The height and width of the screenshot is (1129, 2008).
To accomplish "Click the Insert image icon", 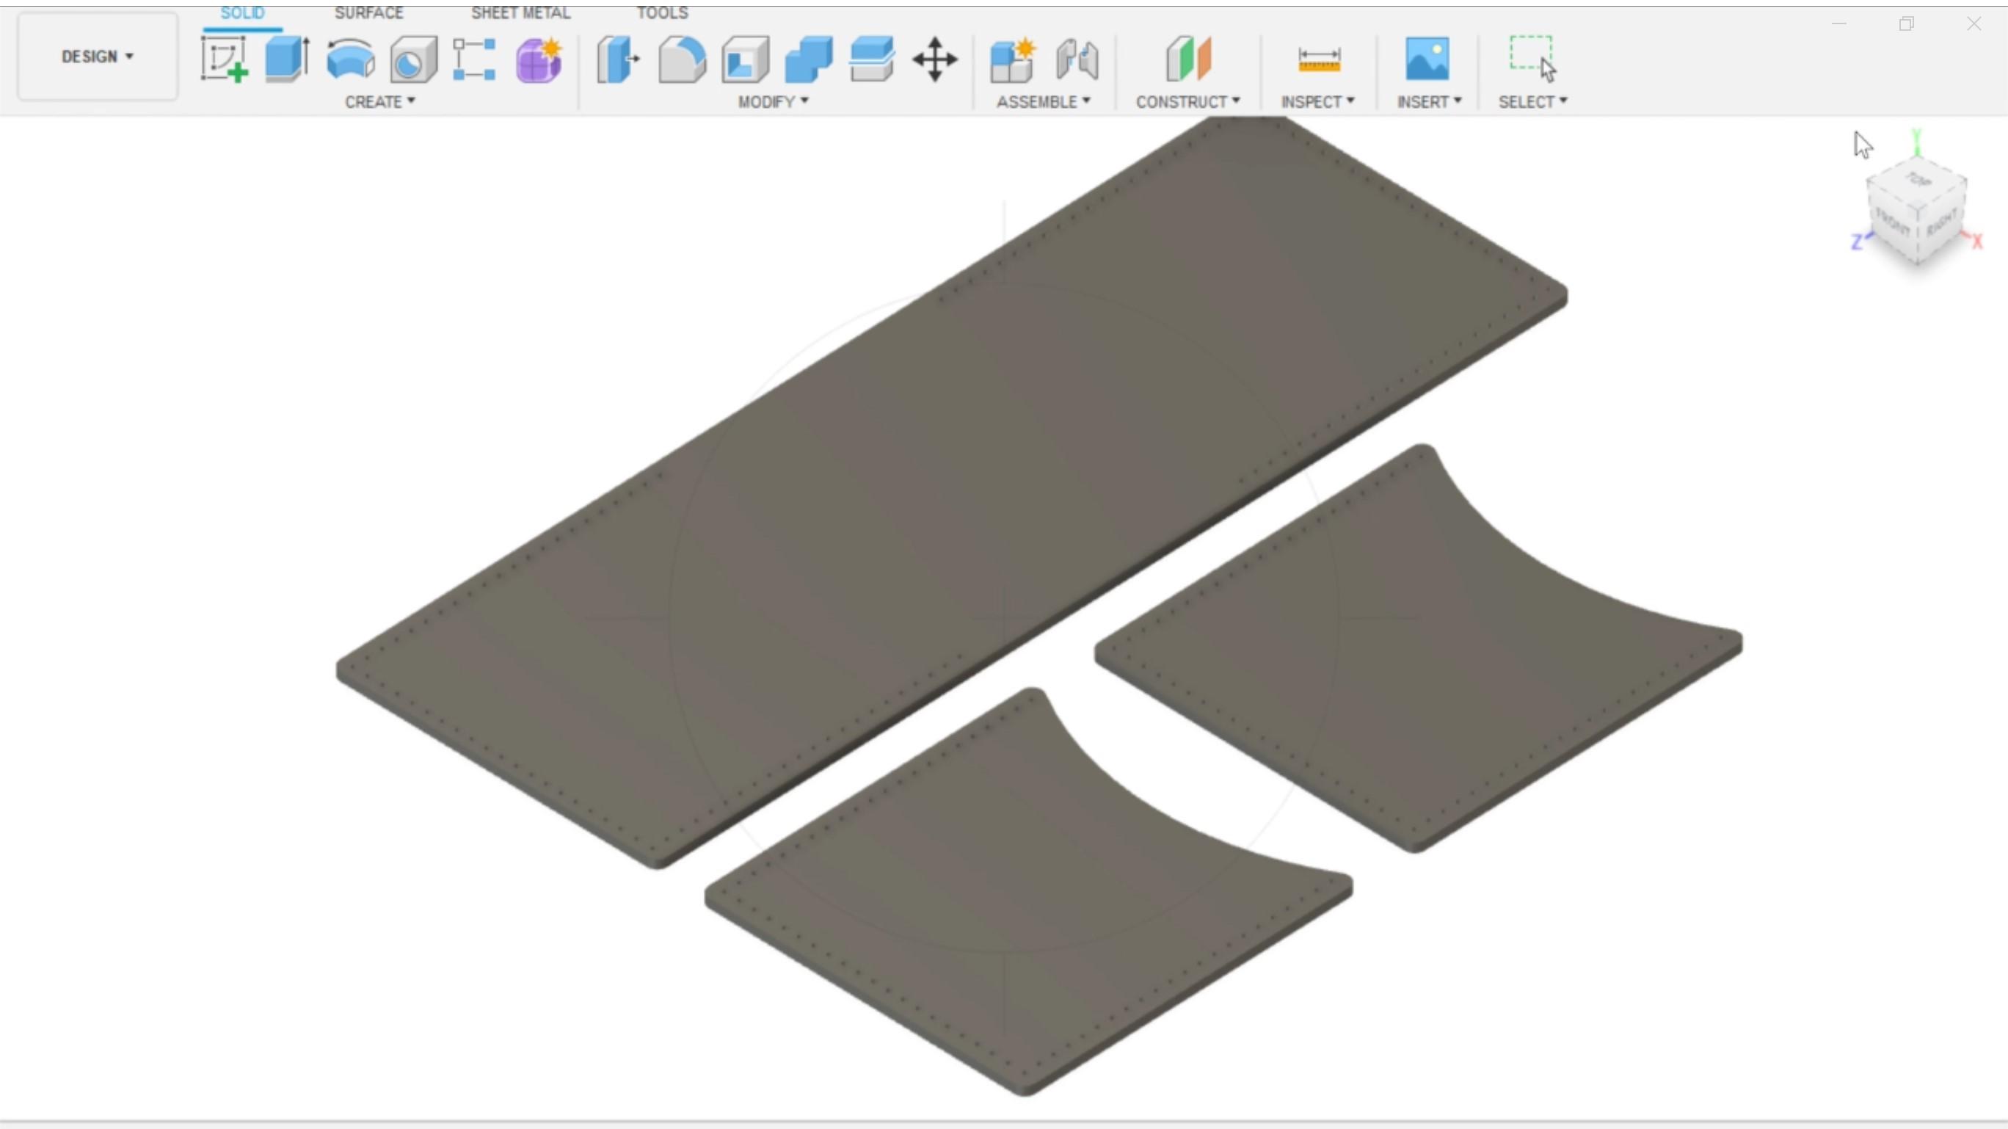I will tap(1427, 59).
